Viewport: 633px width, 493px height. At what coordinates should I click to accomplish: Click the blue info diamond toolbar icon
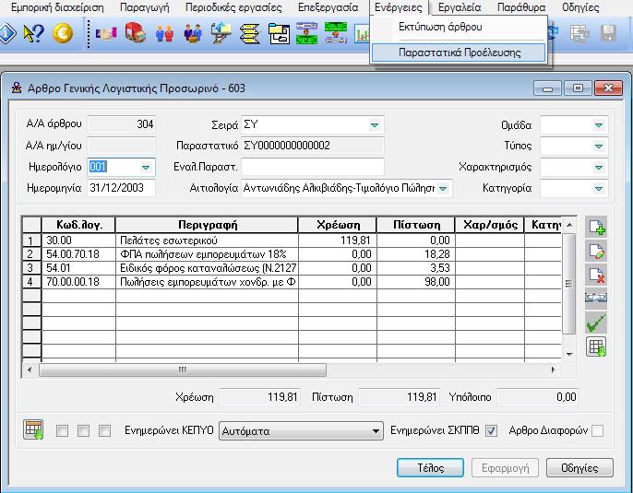6,33
